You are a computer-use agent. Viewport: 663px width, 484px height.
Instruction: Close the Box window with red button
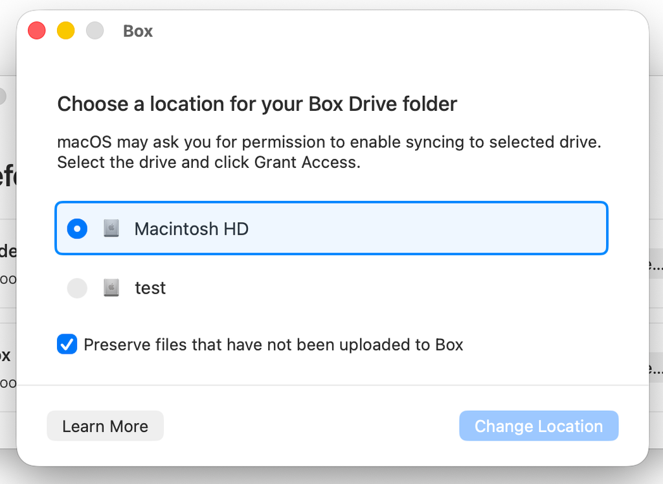(x=37, y=30)
